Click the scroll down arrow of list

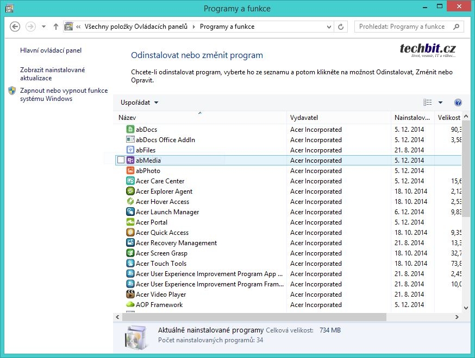coord(466,308)
